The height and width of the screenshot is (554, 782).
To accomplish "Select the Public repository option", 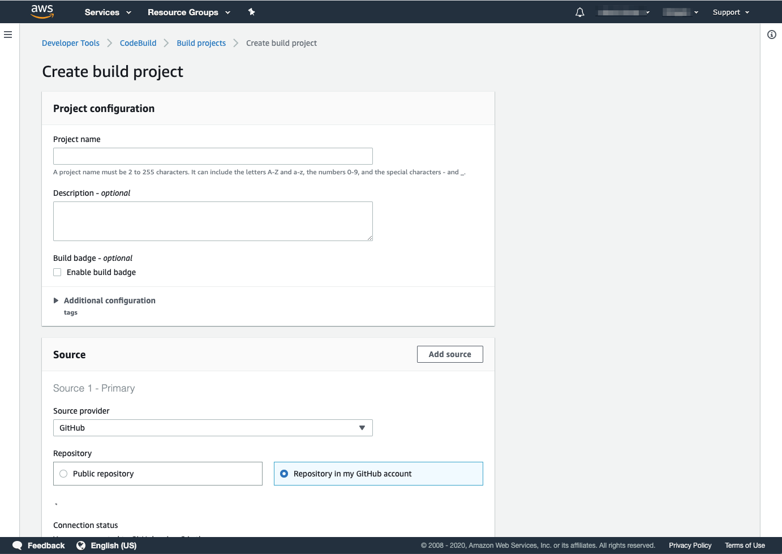I will [63, 473].
